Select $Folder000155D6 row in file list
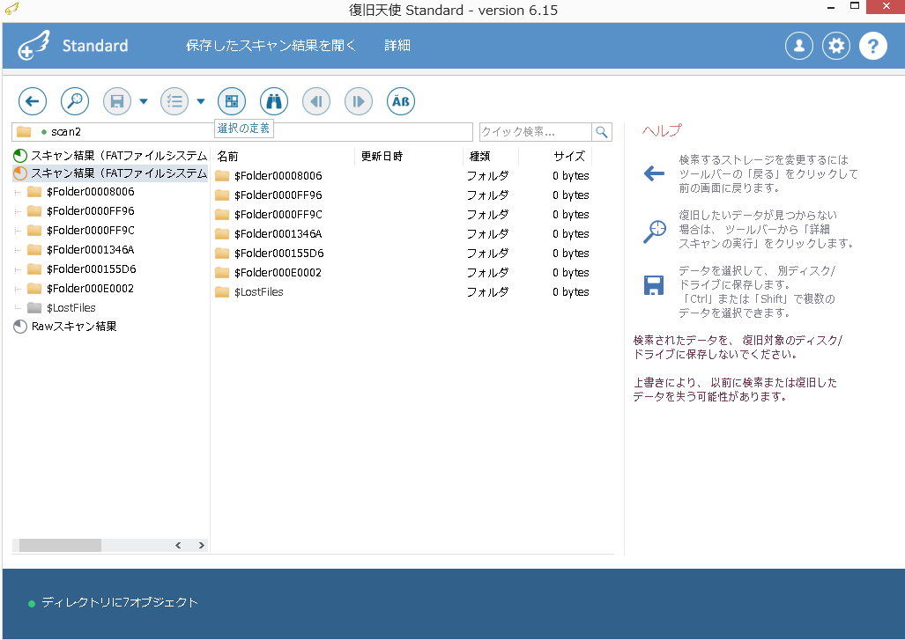This screenshot has width=905, height=640. (x=403, y=254)
